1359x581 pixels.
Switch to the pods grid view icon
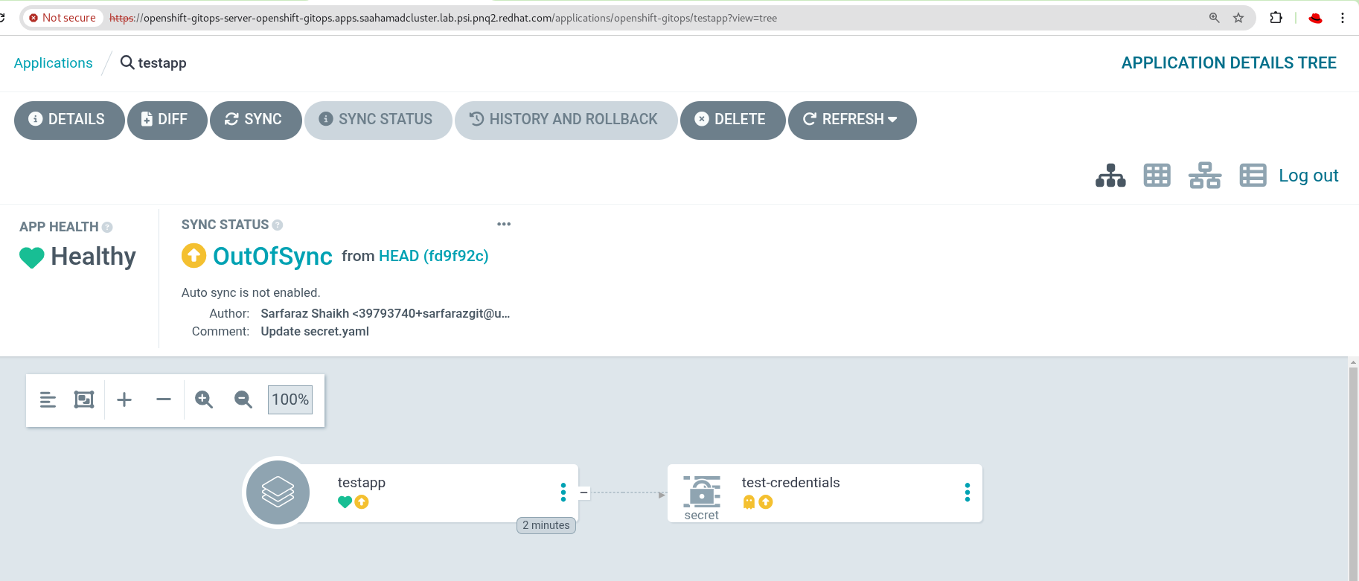(1157, 176)
